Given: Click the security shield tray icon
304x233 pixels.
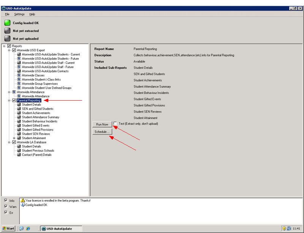Looking at the screenshot, I should pyautogui.click(x=284, y=228).
